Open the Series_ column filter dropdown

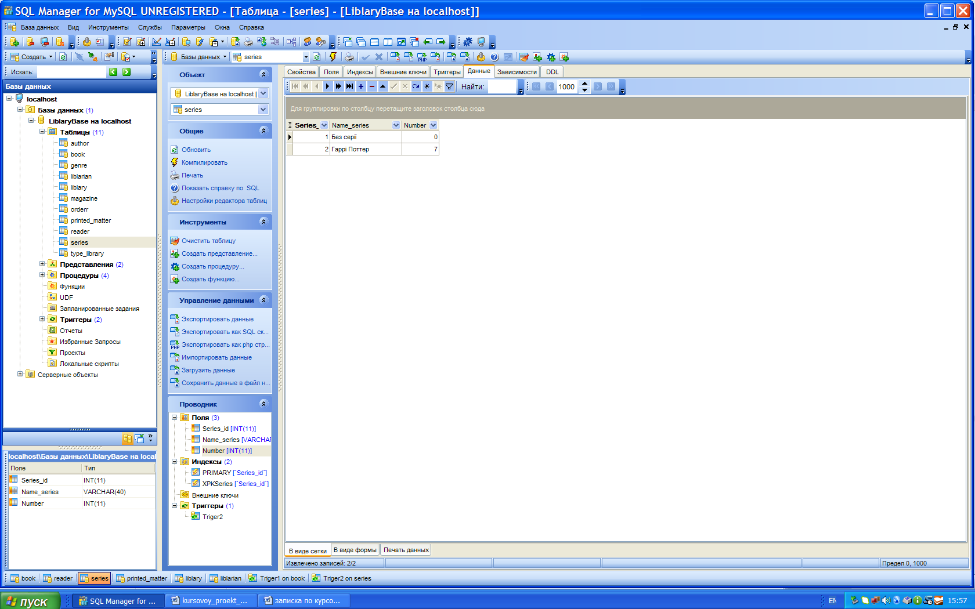324,125
